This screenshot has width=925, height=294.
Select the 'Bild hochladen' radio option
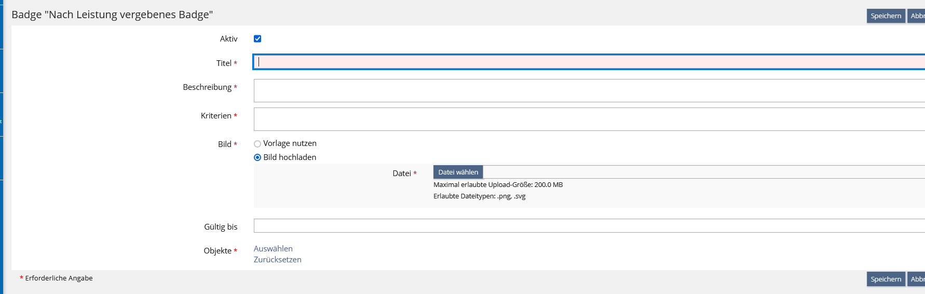coord(257,157)
